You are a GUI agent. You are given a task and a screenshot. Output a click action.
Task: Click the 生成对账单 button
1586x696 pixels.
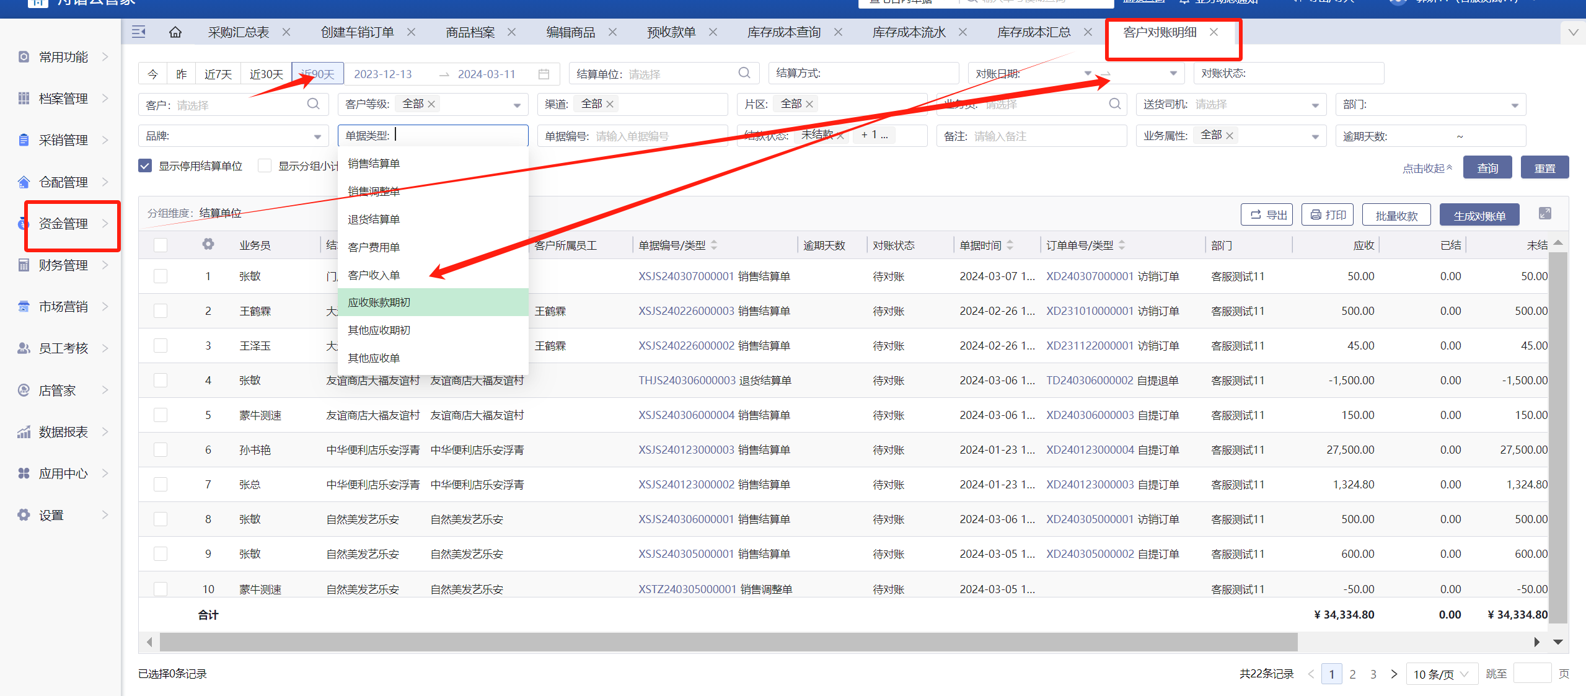click(1479, 216)
